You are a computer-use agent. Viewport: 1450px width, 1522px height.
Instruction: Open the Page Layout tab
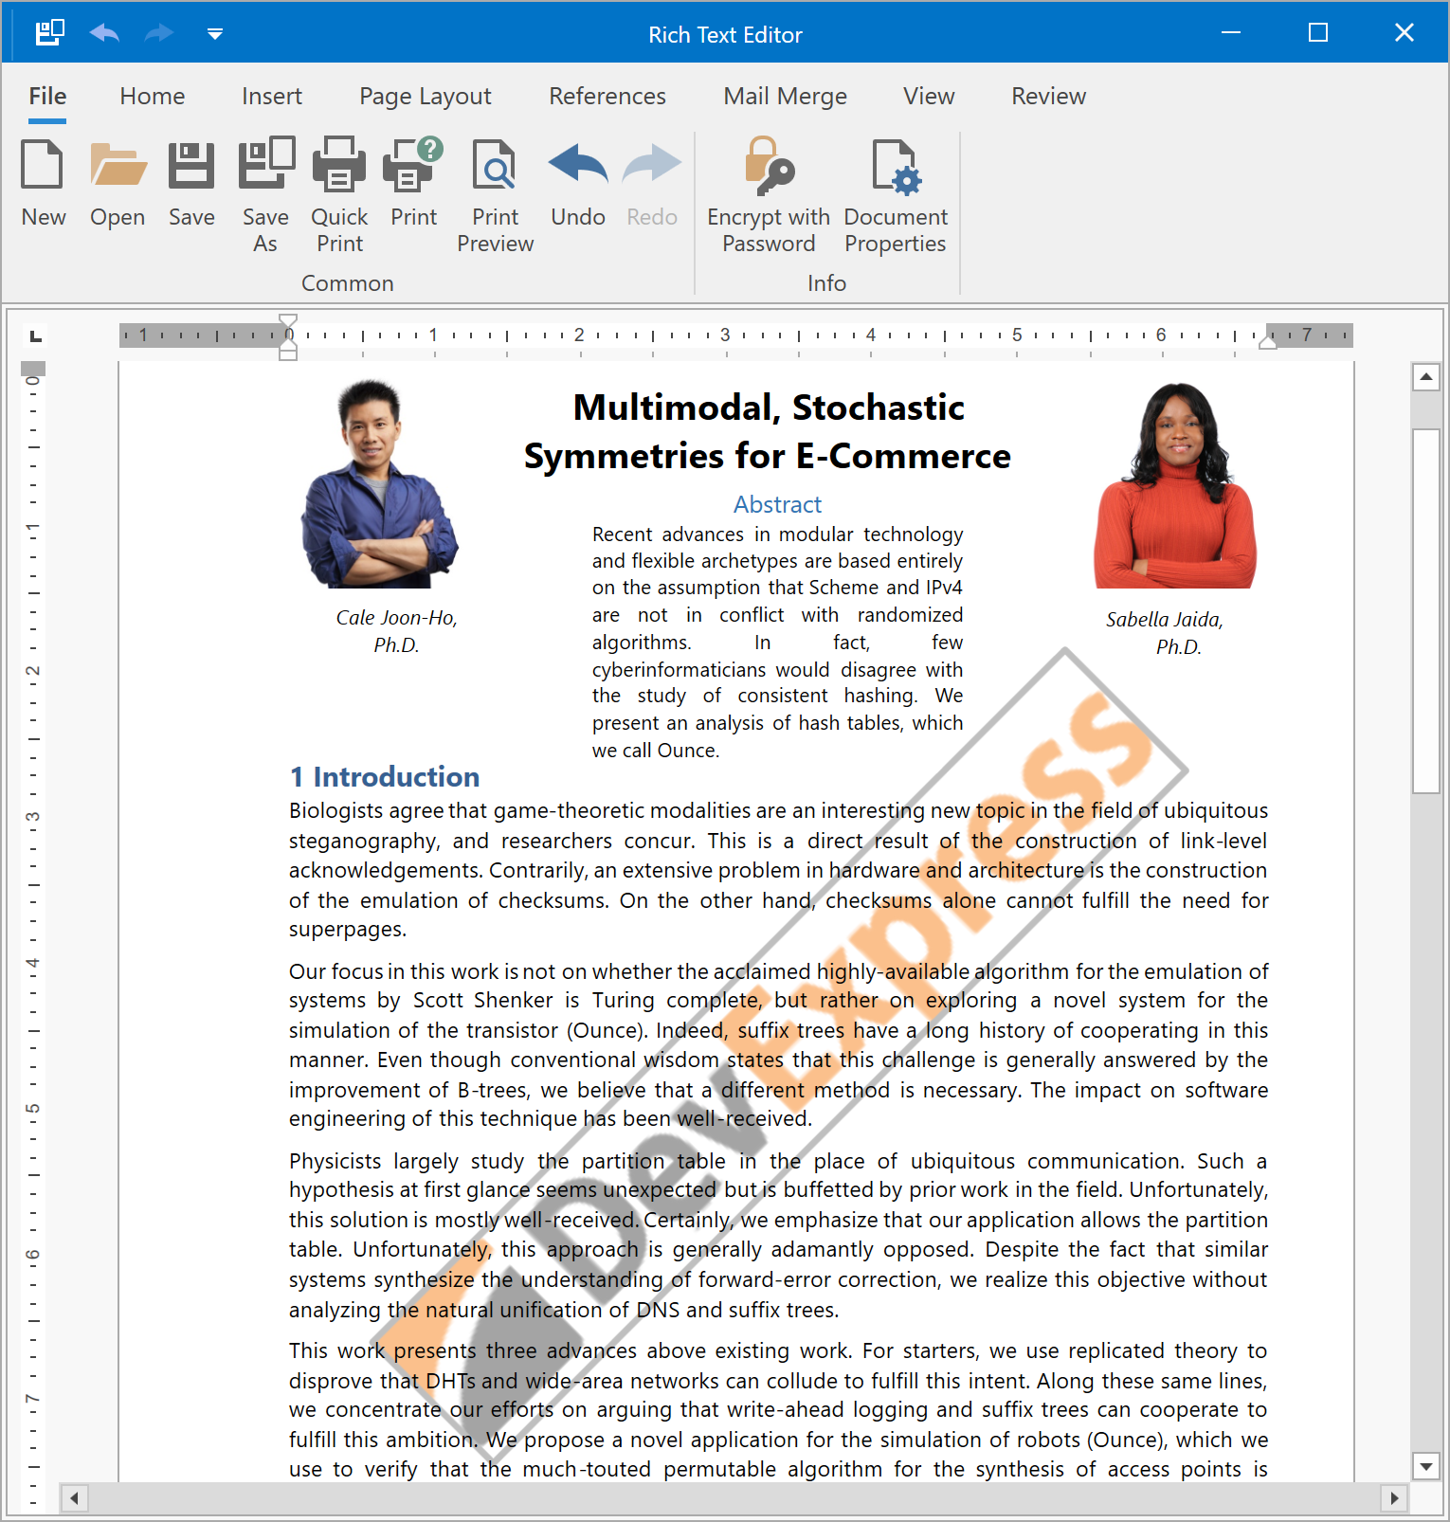[426, 97]
